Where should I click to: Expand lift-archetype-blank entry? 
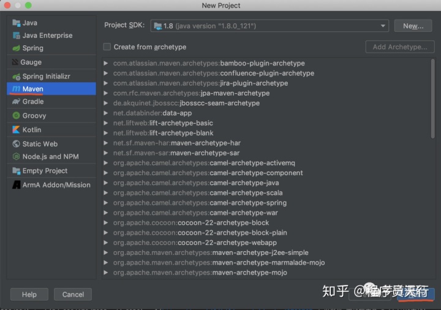pos(106,133)
